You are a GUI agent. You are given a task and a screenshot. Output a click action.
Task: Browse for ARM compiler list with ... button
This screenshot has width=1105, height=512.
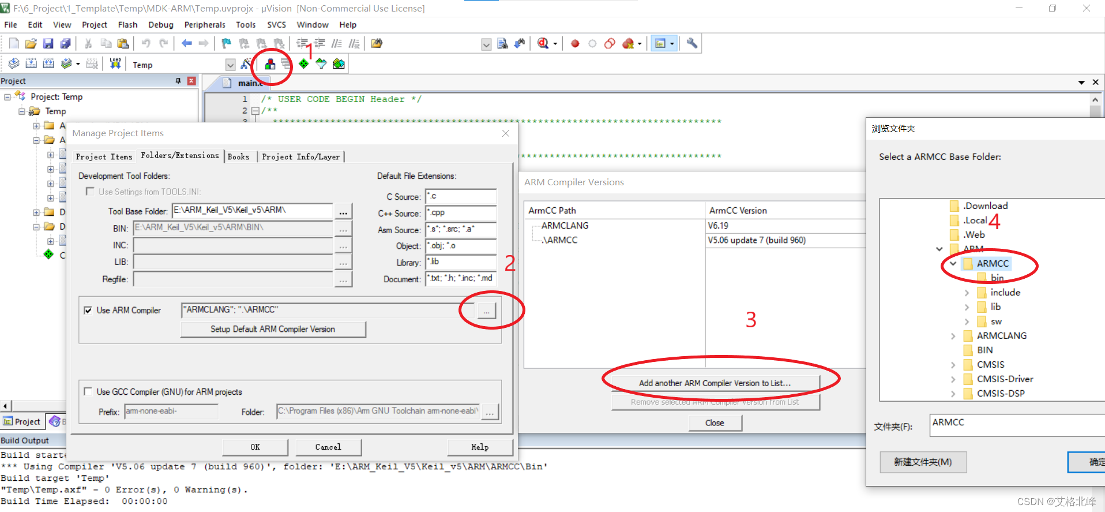[x=486, y=311]
